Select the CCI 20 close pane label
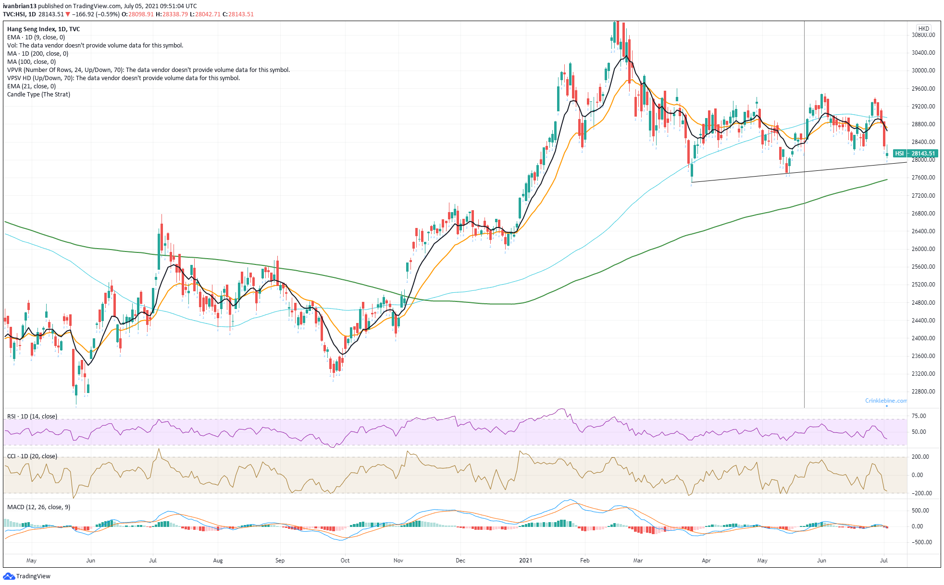The width and height of the screenshot is (944, 585). (32, 456)
